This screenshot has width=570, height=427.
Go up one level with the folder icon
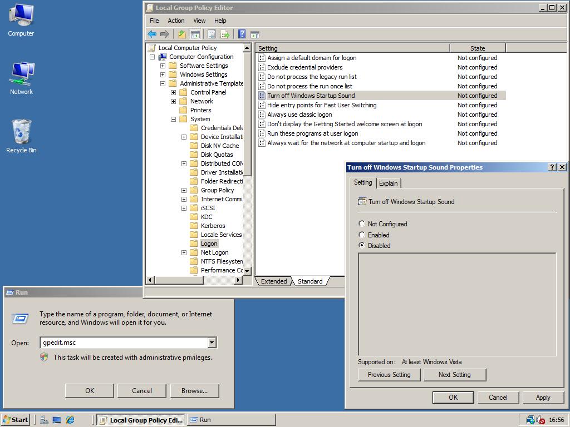tap(182, 34)
